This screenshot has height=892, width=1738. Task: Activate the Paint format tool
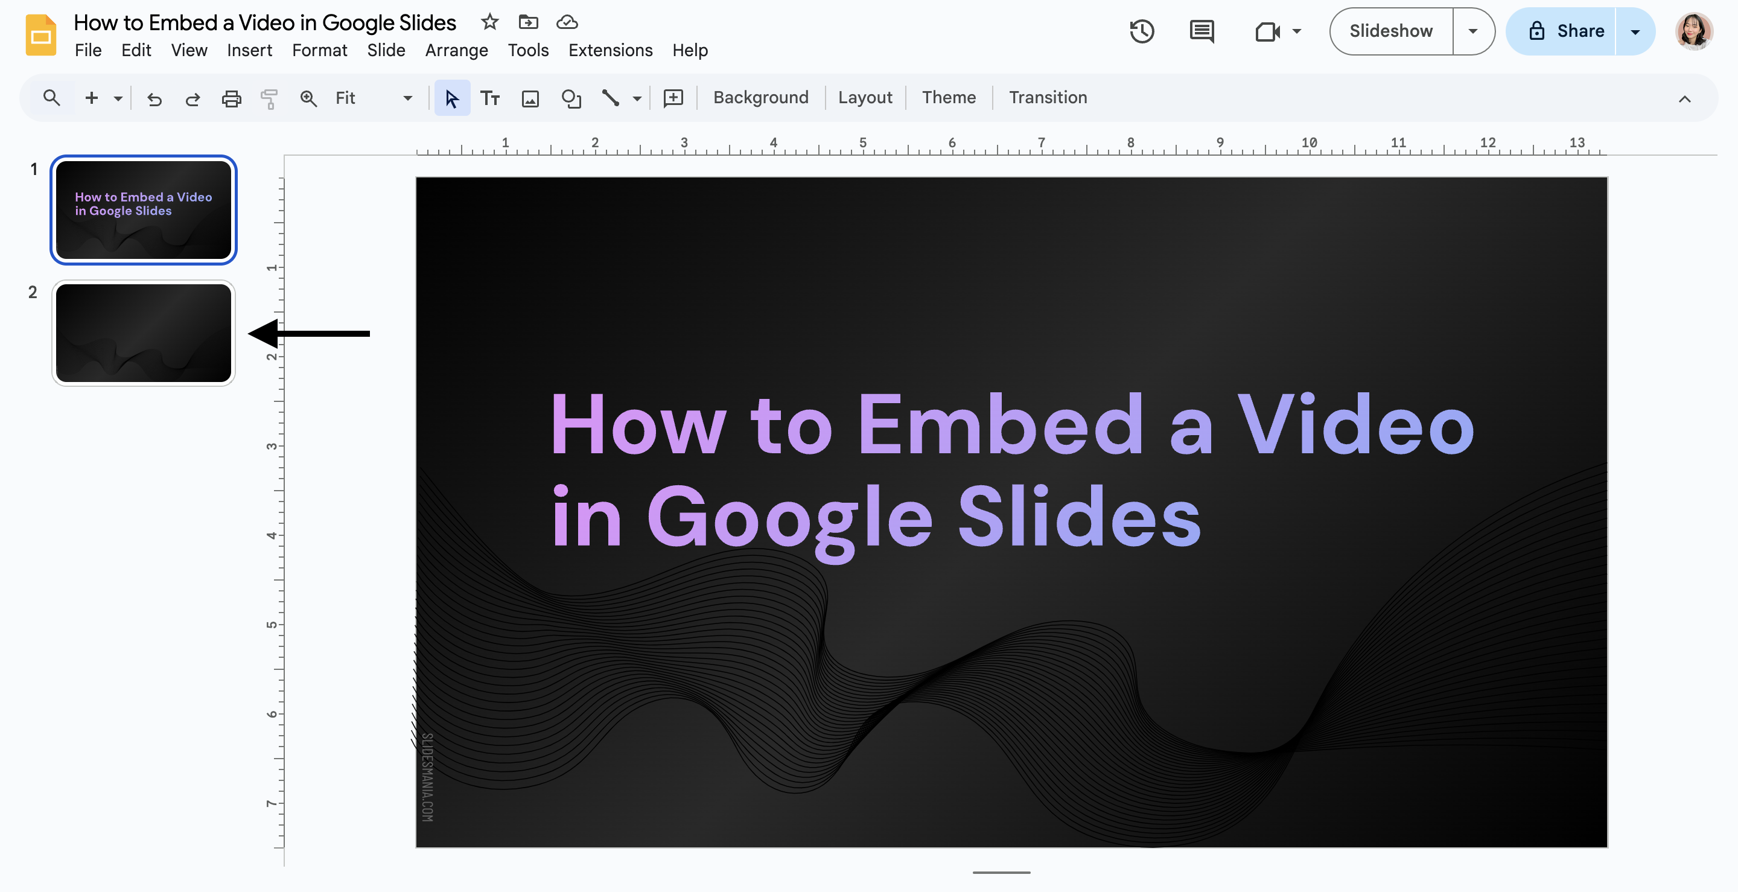269,98
